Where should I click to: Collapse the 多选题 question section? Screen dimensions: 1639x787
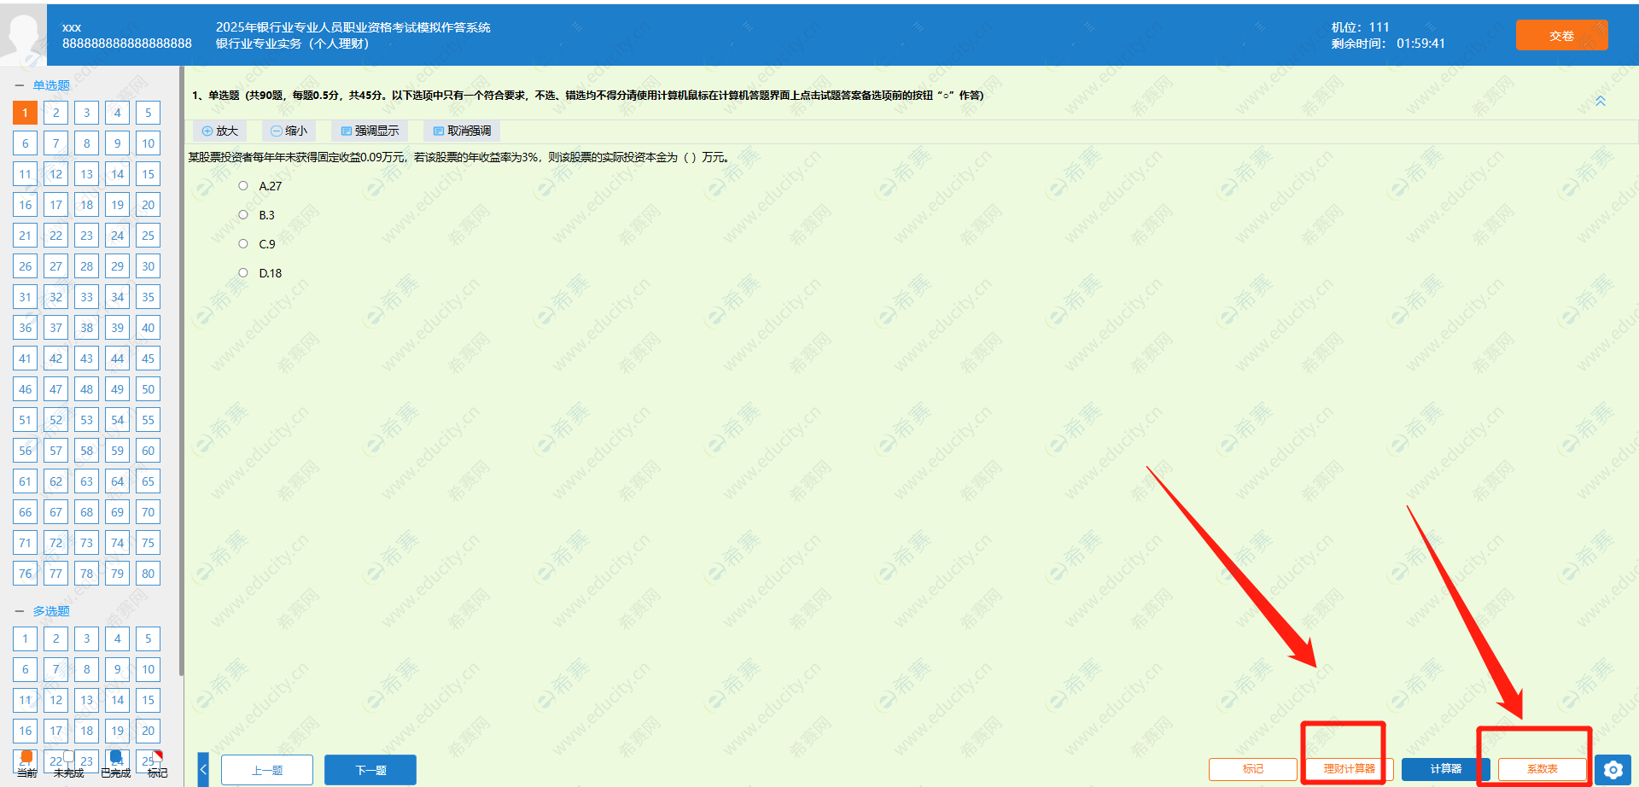20,611
